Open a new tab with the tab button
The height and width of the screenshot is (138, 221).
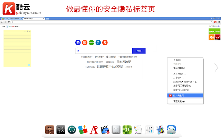[x=47, y=19]
